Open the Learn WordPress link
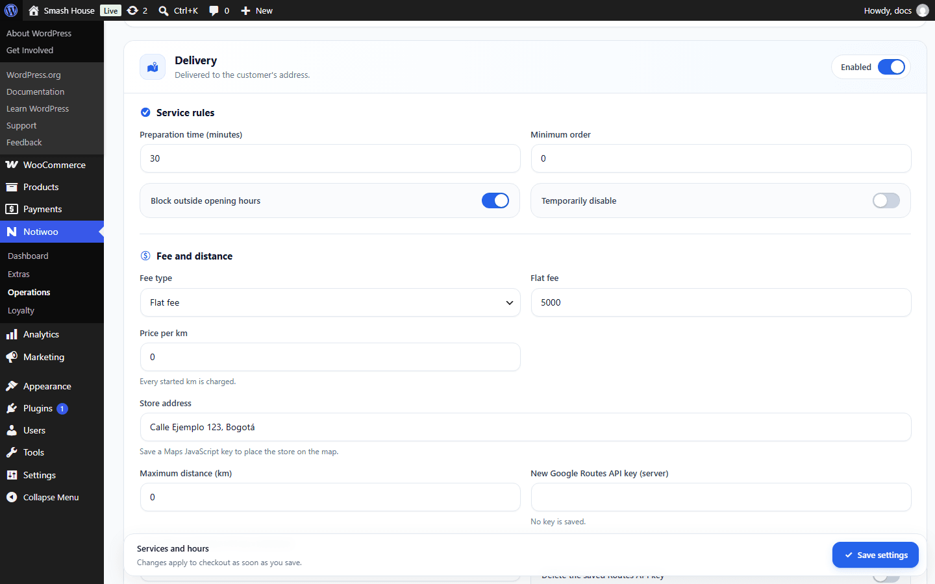 [38, 108]
